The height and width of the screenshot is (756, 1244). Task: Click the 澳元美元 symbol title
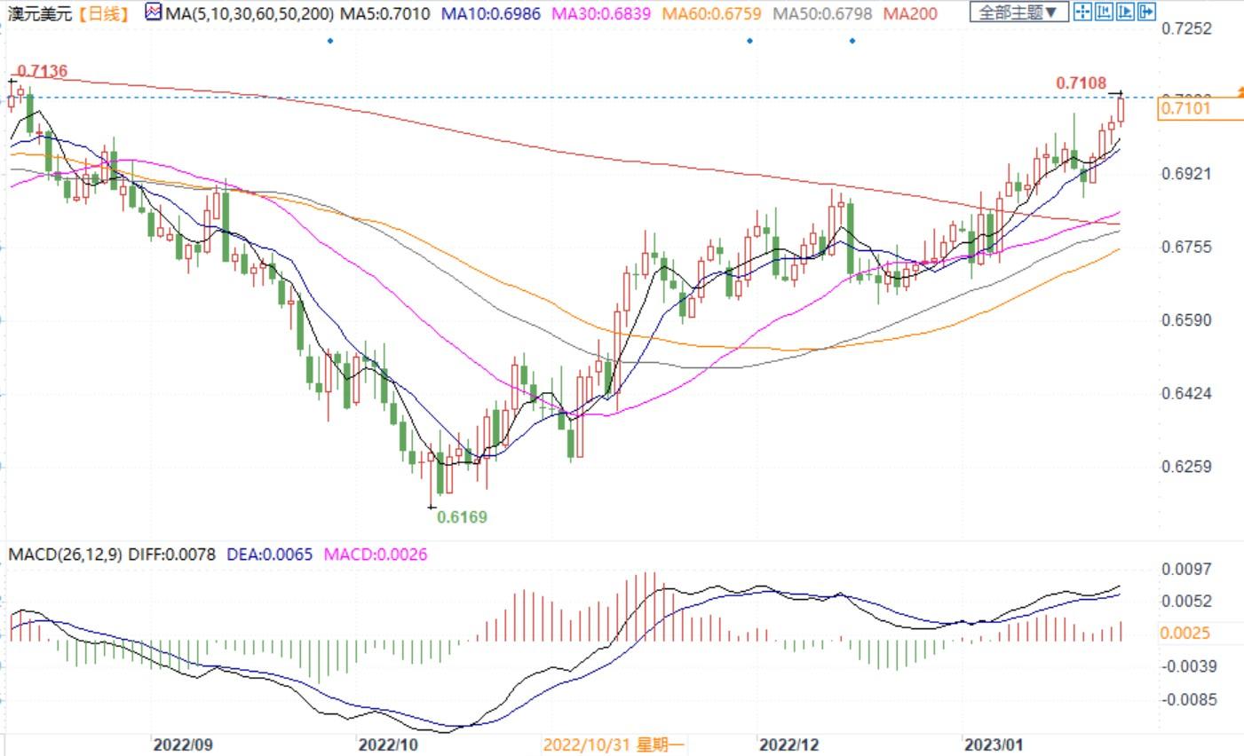point(39,14)
